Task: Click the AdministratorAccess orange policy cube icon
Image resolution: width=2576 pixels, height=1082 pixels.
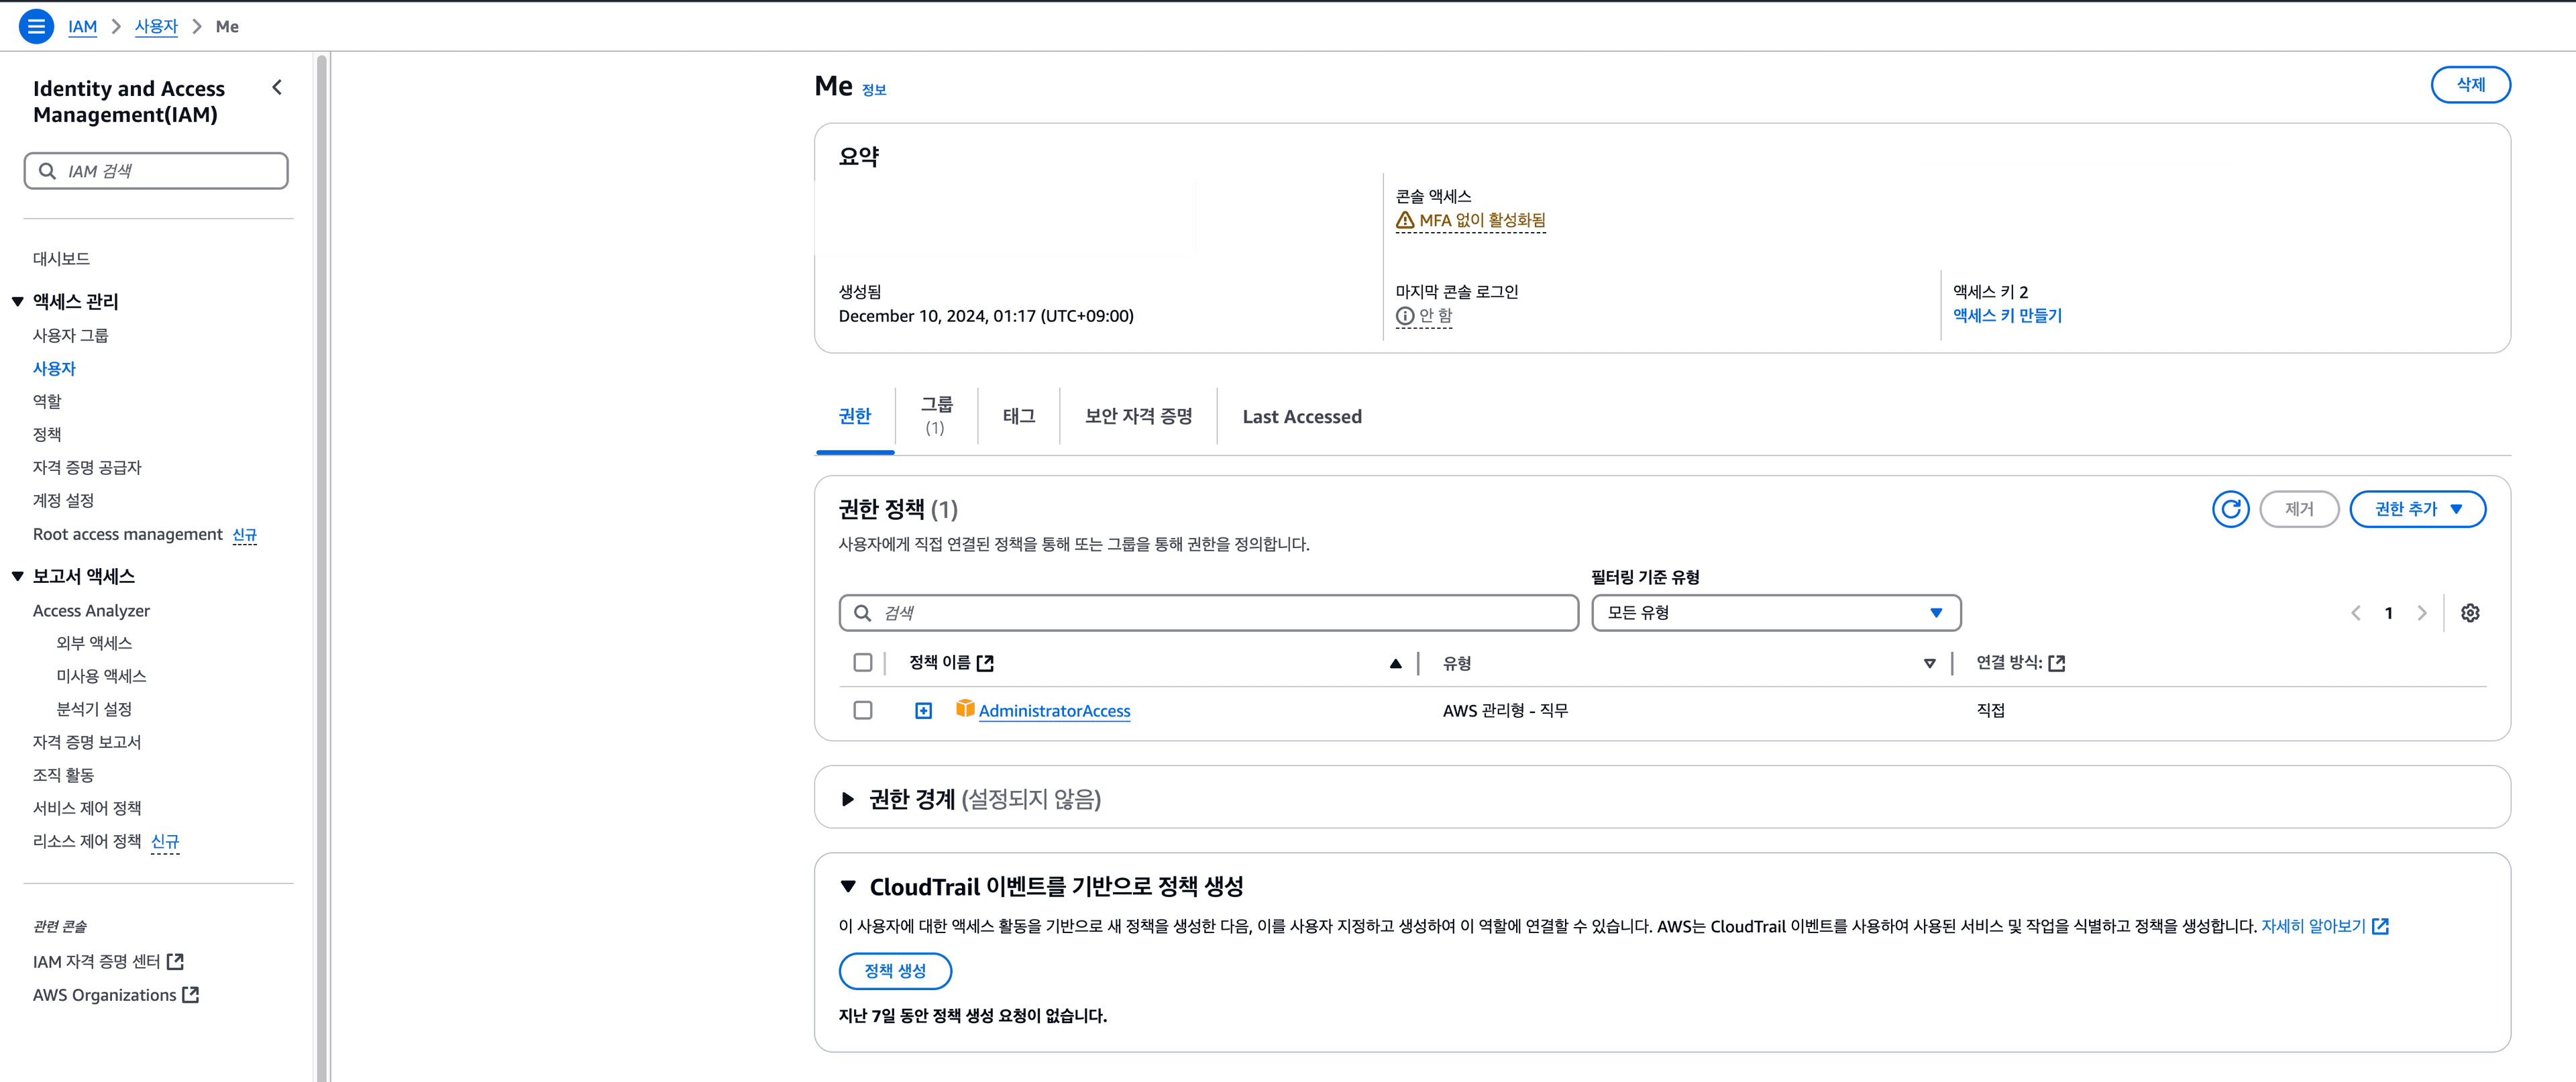Action: pyautogui.click(x=964, y=709)
